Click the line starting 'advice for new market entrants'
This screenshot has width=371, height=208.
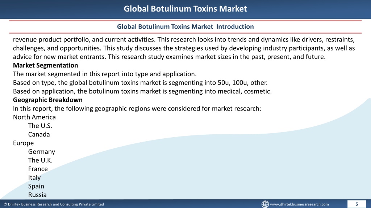click(x=169, y=57)
